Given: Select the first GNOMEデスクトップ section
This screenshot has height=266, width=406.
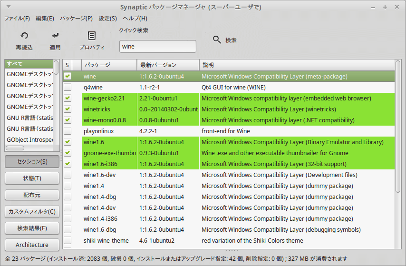Looking at the screenshot, I should pyautogui.click(x=29, y=74).
